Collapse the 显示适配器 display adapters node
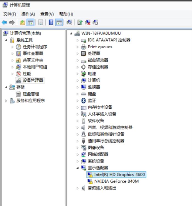192x206 pixels. [x=78, y=168]
